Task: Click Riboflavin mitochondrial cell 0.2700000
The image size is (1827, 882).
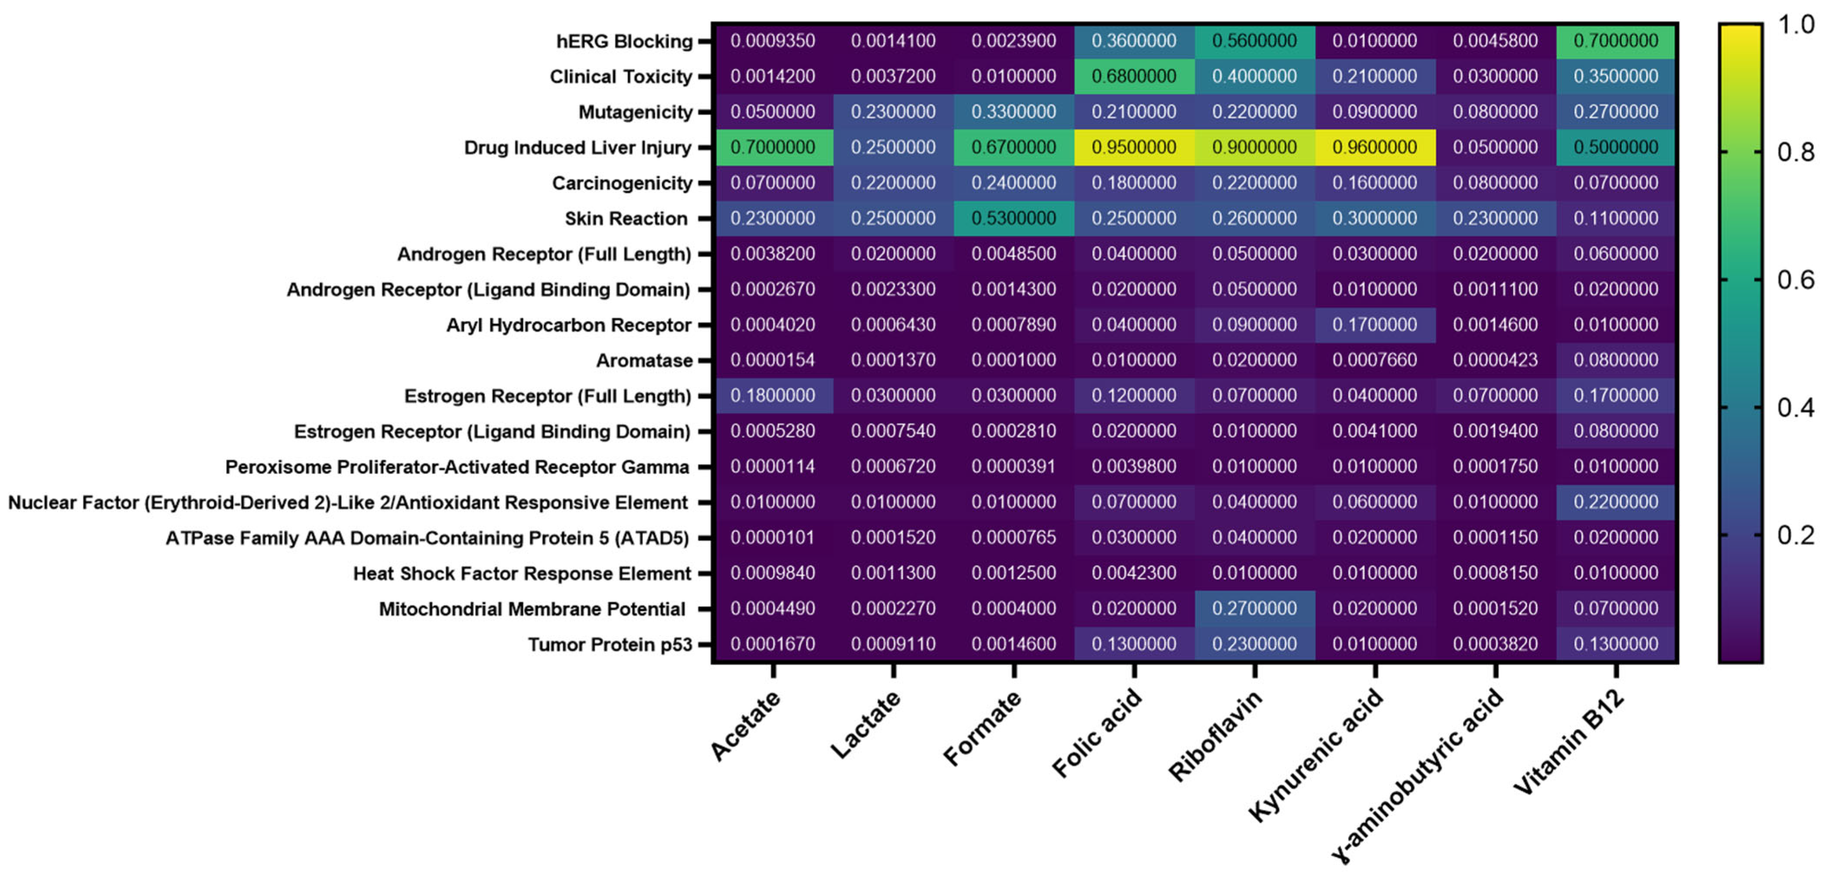Action: (1254, 608)
